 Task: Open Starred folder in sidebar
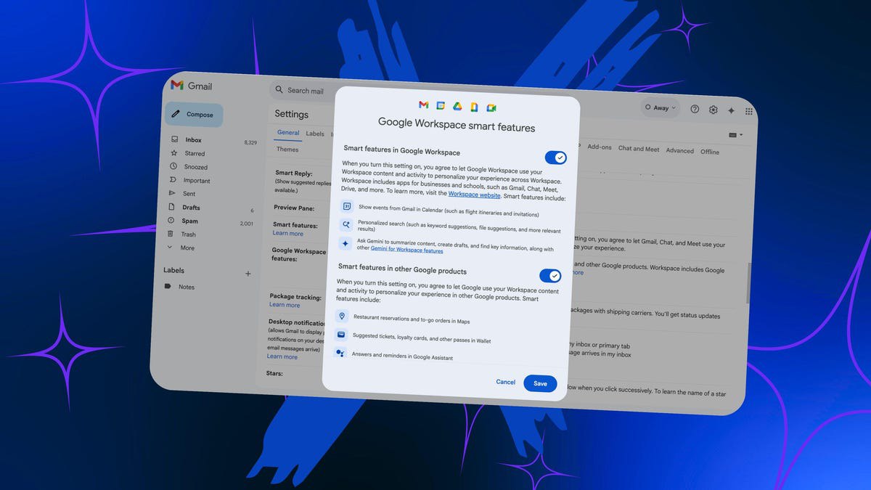click(x=194, y=153)
